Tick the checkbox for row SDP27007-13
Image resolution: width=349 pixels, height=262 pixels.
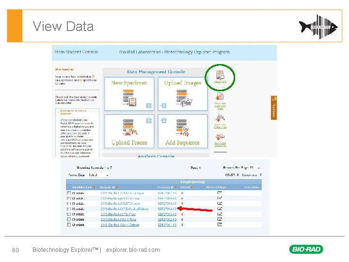pos(69,193)
